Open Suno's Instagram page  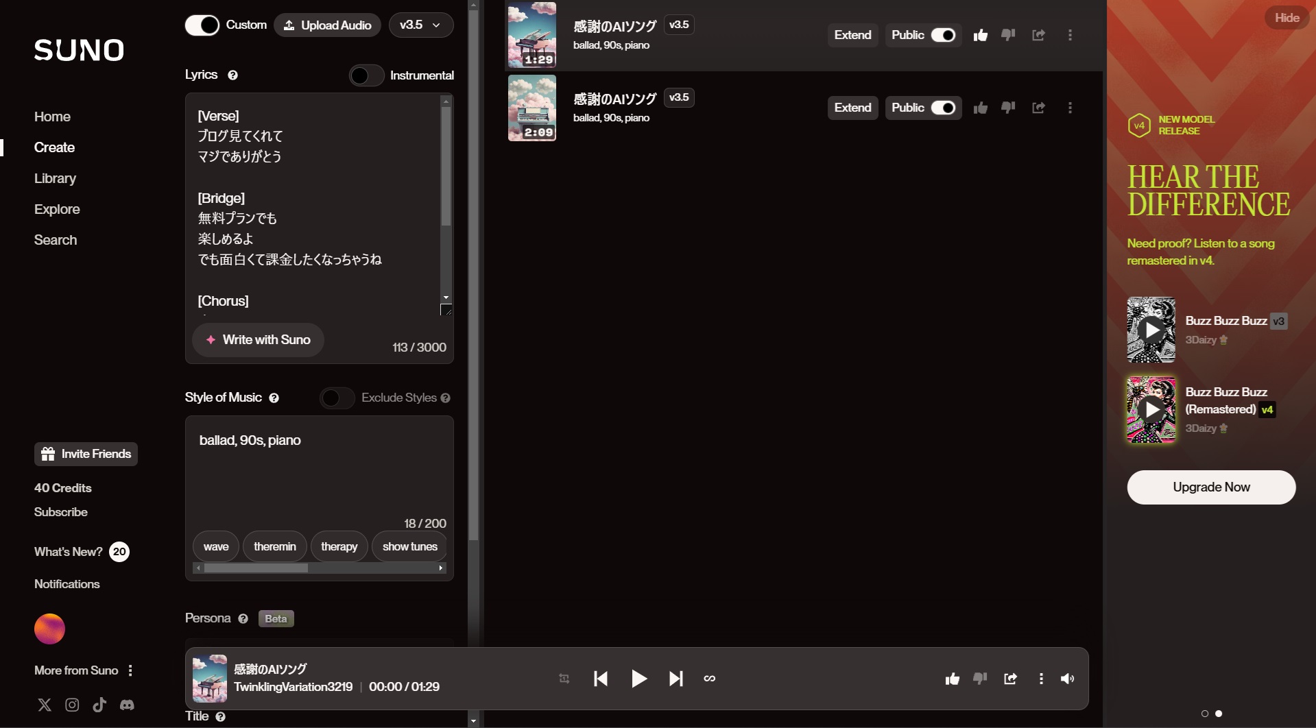point(72,705)
